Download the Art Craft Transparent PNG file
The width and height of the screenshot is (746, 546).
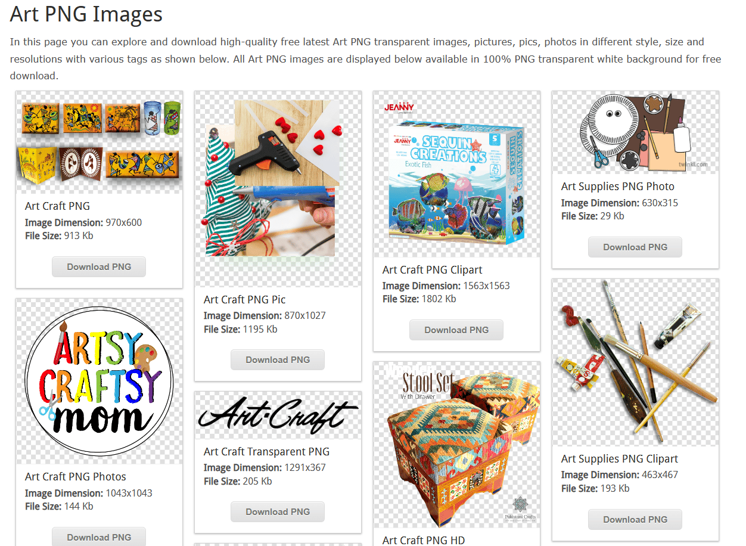point(278,512)
